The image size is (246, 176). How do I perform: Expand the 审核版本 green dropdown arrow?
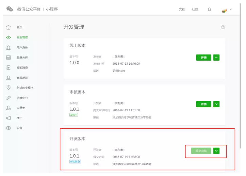coord(216,104)
